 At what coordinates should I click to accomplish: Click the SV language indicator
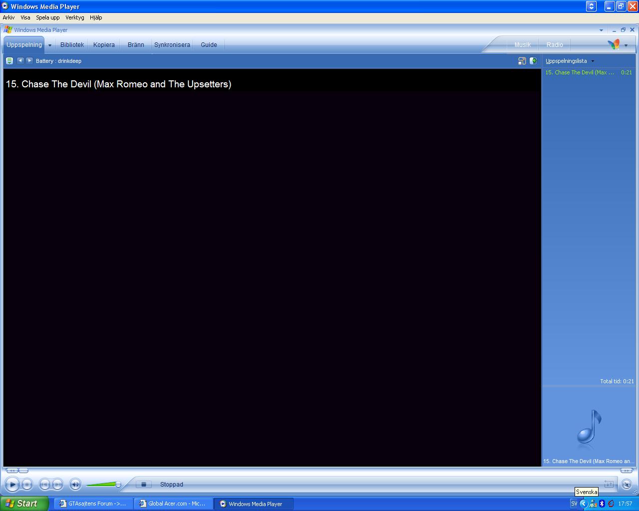click(x=574, y=504)
